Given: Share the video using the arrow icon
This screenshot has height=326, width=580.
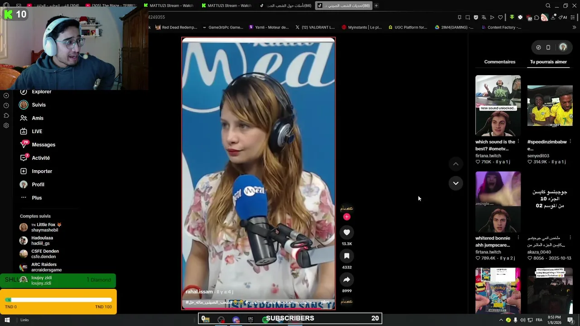Looking at the screenshot, I should [x=347, y=279].
